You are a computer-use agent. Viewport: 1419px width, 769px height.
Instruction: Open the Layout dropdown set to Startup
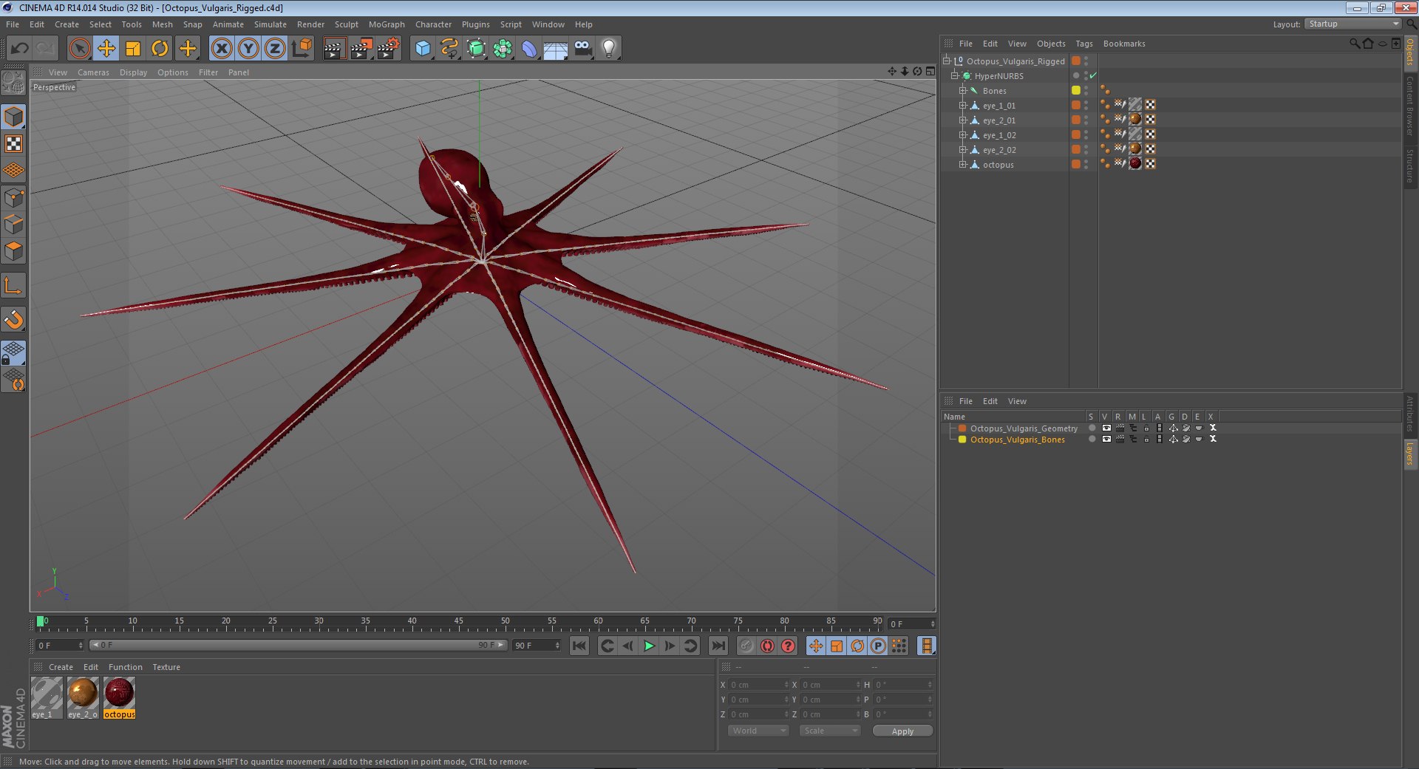coord(1353,24)
